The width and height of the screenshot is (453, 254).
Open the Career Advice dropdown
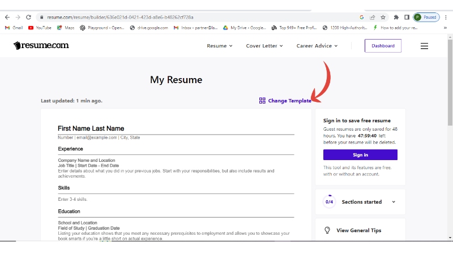pyautogui.click(x=317, y=46)
